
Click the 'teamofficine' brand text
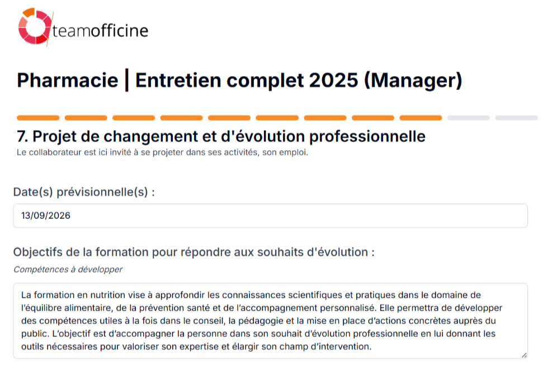point(101,31)
